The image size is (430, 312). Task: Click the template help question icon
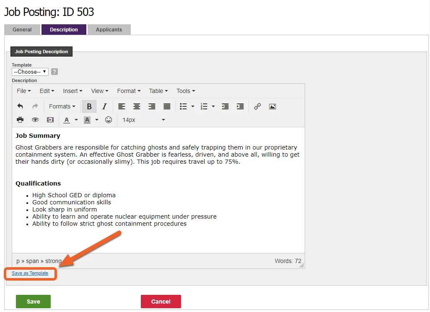tap(54, 72)
